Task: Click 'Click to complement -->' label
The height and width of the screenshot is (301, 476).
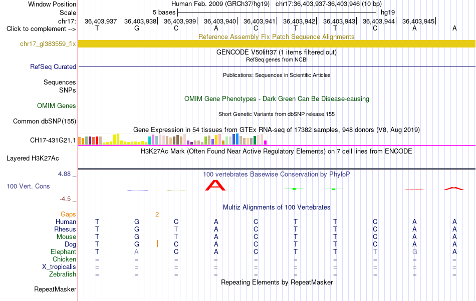Action: [41, 29]
